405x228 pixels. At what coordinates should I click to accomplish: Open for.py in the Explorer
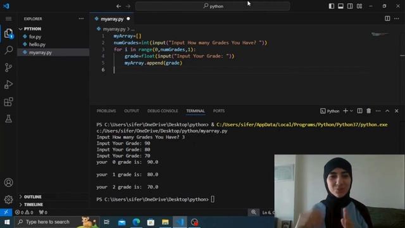[x=35, y=37]
